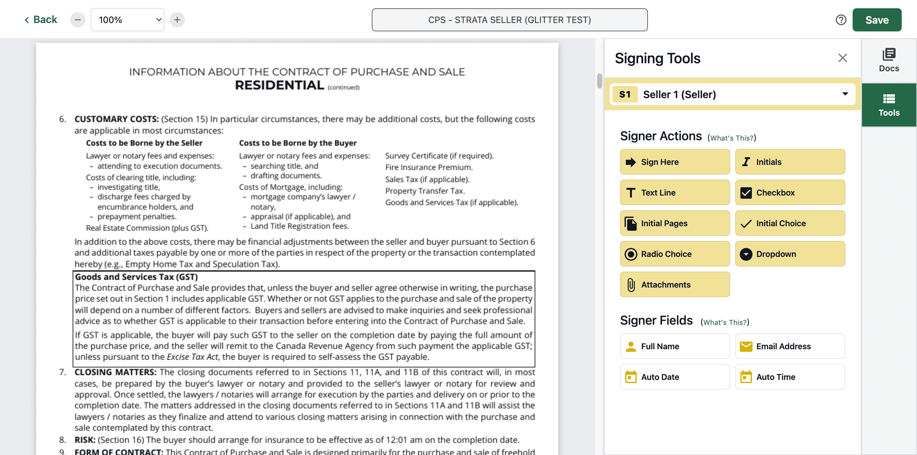The width and height of the screenshot is (917, 455).
Task: Click the Full Name person icon
Action: (631, 346)
